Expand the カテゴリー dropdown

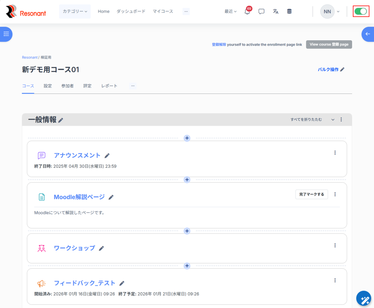[x=75, y=11]
